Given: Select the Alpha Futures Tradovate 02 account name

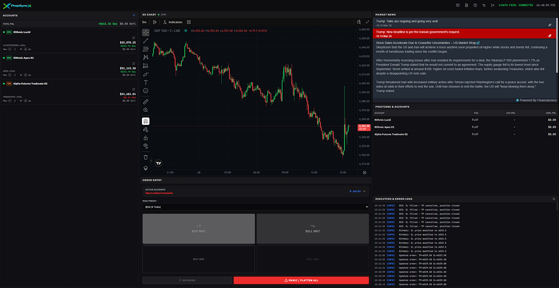Looking at the screenshot, I should (30, 84).
